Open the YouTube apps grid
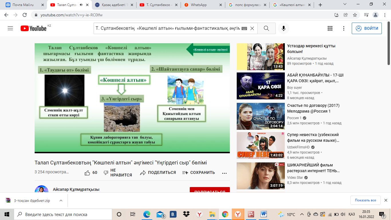The width and height of the screenshot is (391, 220). pyautogui.click(x=330, y=28)
